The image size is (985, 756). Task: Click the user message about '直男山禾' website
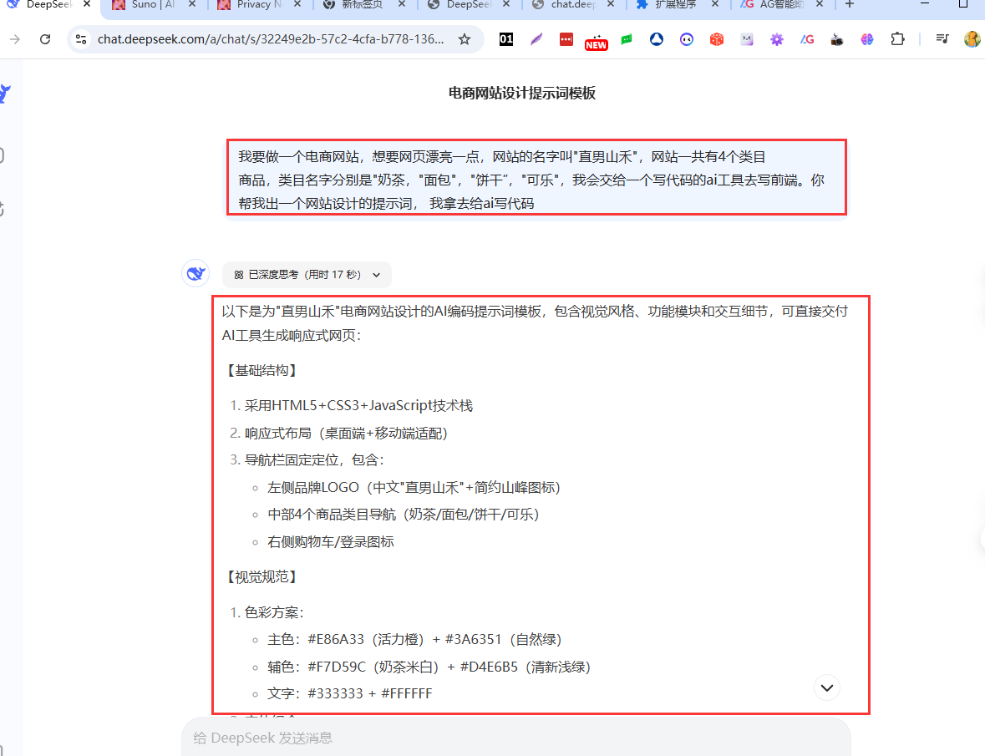point(536,180)
